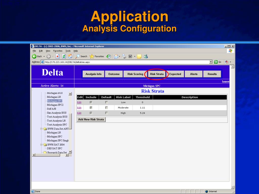Click the toolbar icon right of Go
The height and width of the screenshot is (194, 259).
click(227, 62)
